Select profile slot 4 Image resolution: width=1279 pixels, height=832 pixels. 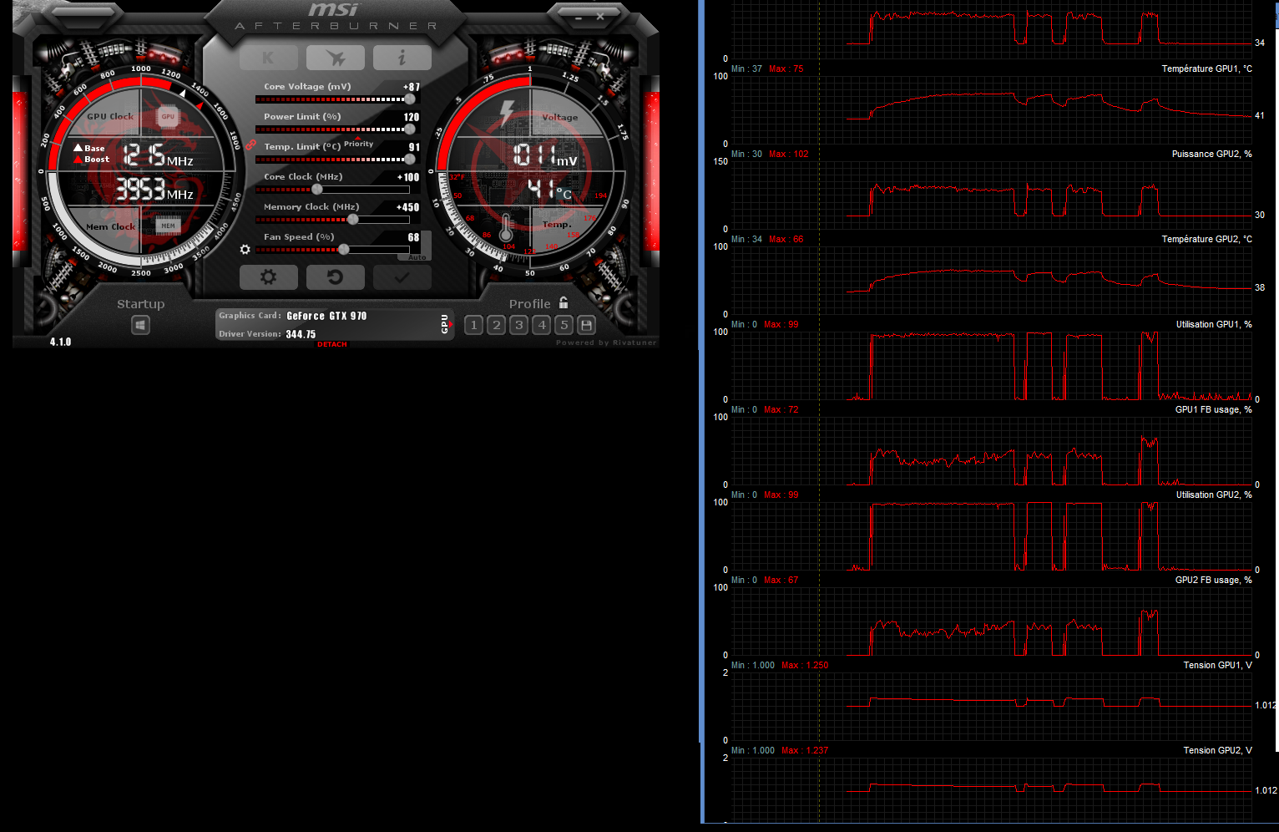pyautogui.click(x=542, y=325)
